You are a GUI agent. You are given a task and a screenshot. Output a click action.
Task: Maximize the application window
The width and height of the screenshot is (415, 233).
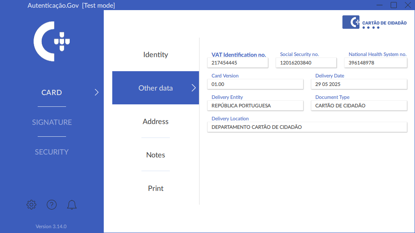[394, 5]
